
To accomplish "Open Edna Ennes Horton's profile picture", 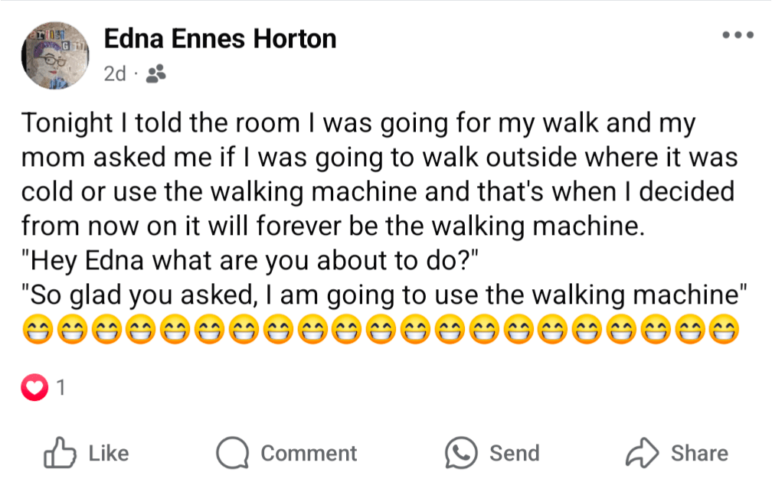I will pyautogui.click(x=55, y=55).
